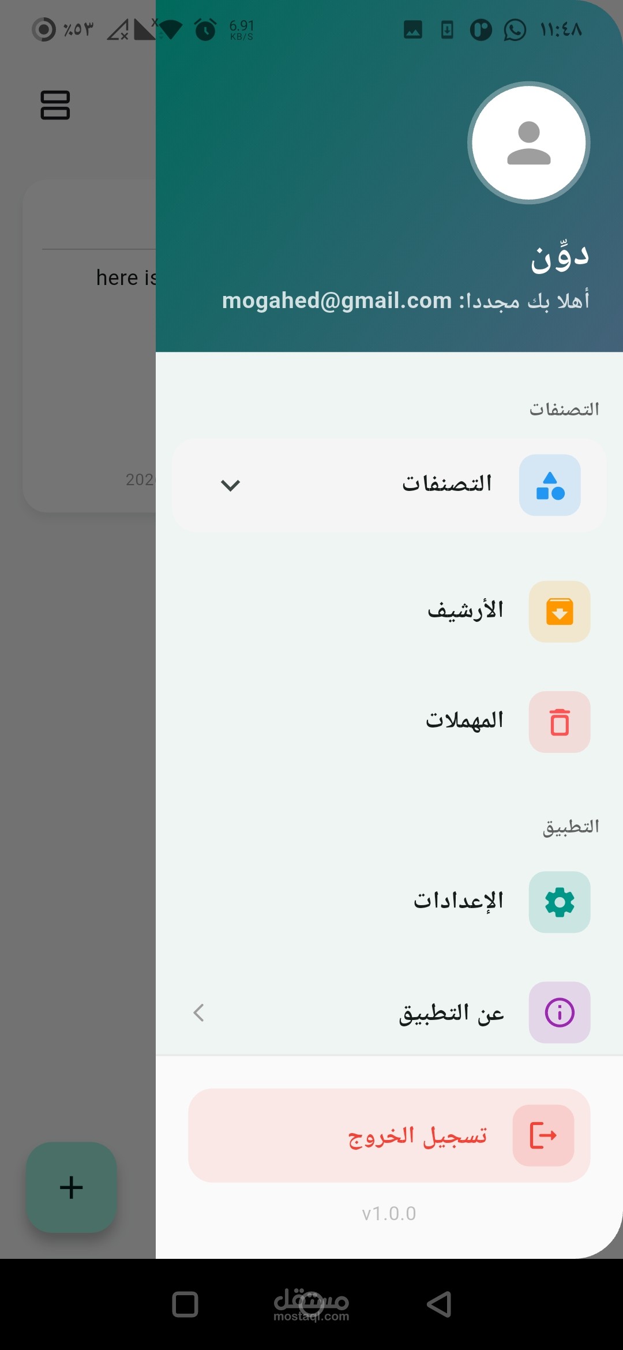This screenshot has width=623, height=1350.
Task: Open the purple info icon
Action: coord(560,1012)
